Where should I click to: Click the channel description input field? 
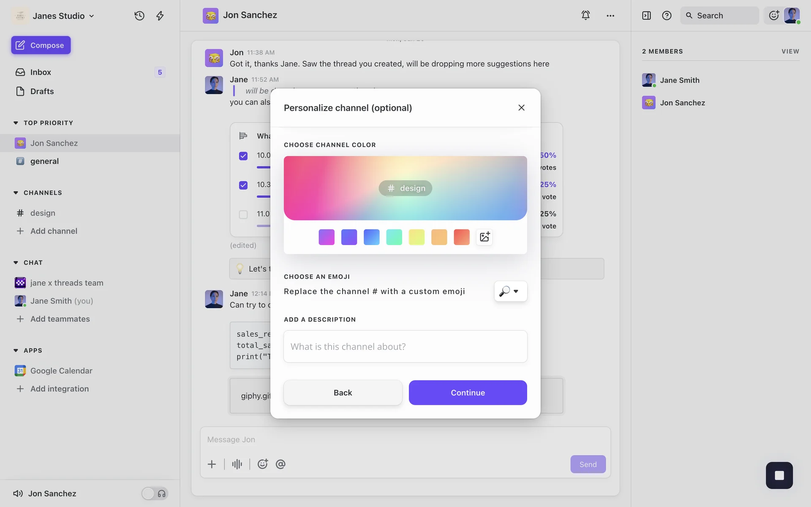tap(405, 346)
